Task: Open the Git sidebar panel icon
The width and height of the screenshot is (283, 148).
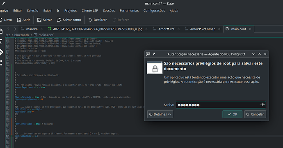Action: 1,52
